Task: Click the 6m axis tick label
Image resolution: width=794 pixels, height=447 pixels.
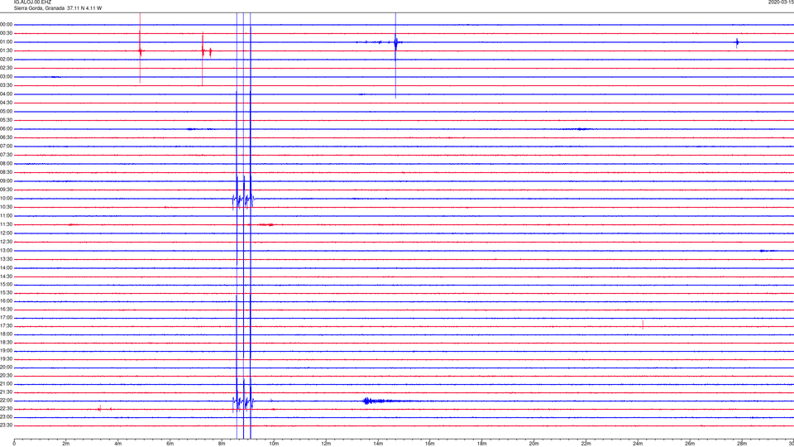Action: pos(170,444)
